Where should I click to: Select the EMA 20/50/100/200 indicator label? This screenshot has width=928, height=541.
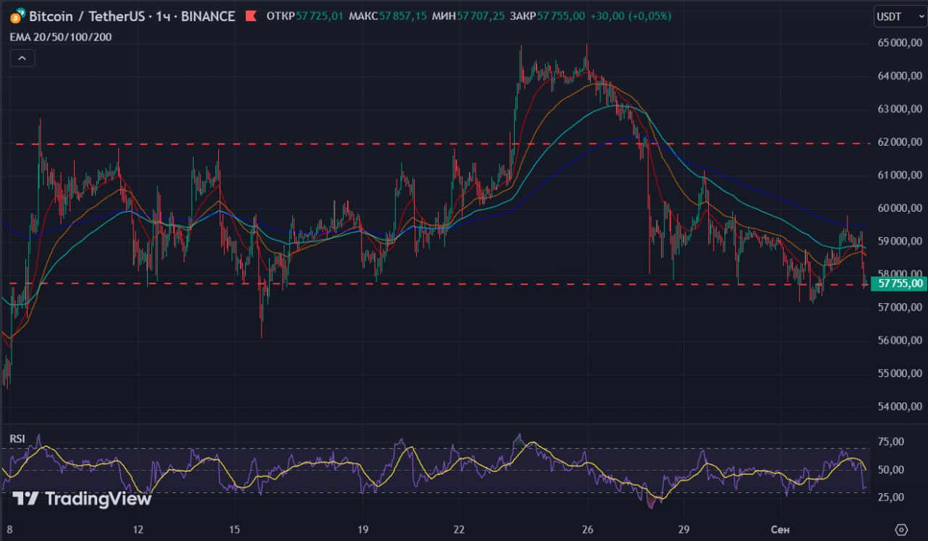pyautogui.click(x=60, y=37)
